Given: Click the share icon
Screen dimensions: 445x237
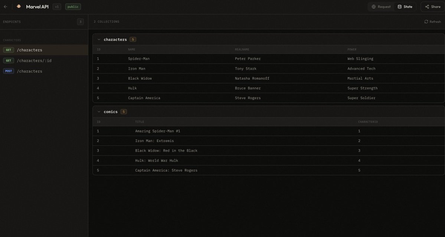Looking at the screenshot, I should pos(427,7).
